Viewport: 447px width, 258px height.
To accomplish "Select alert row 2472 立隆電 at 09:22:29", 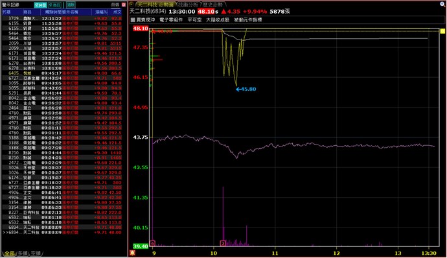I will (62, 163).
